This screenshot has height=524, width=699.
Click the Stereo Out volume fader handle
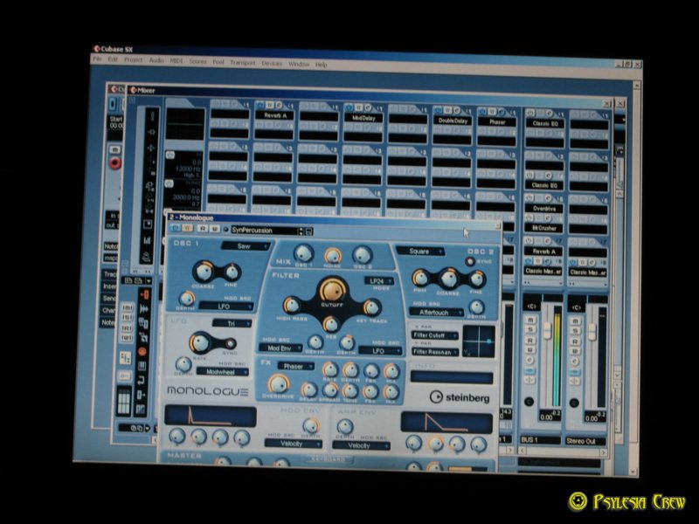tap(592, 331)
